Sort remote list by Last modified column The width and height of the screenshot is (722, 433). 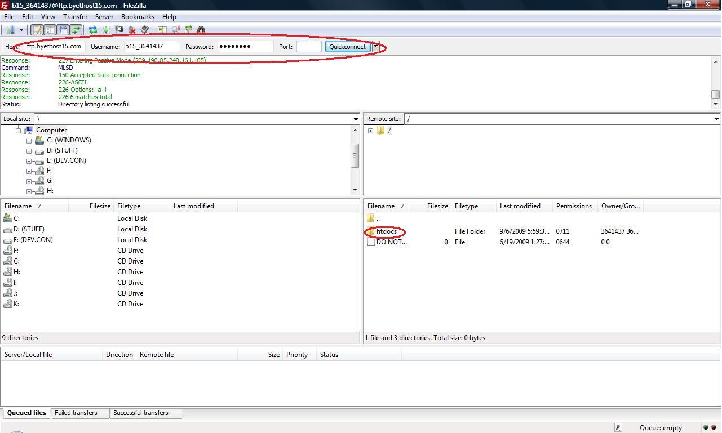pos(524,206)
